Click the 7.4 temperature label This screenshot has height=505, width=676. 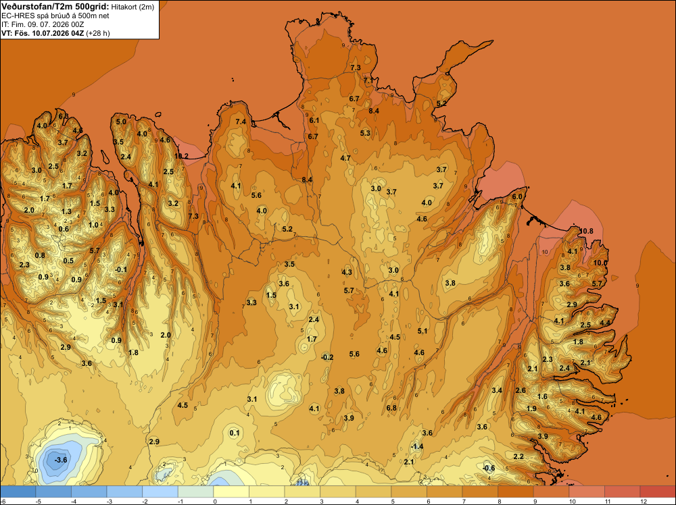coord(241,122)
